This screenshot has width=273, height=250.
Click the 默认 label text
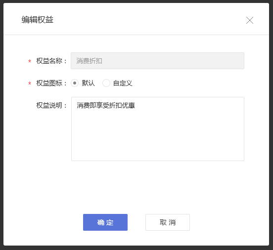click(x=88, y=83)
